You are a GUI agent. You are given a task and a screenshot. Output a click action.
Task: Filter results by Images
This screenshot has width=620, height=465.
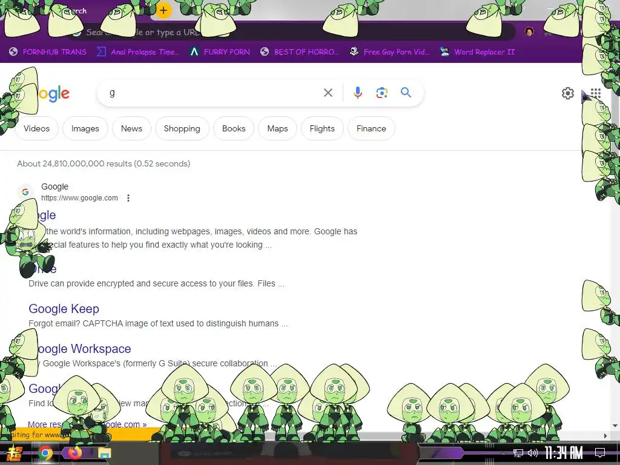pos(85,128)
